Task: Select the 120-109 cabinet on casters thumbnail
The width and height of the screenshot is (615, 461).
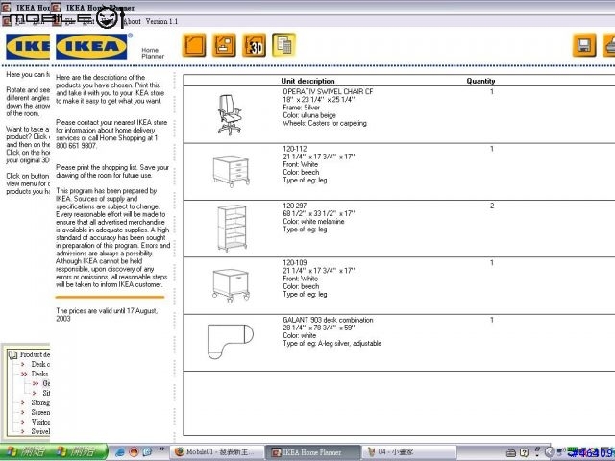Action: pos(231,286)
